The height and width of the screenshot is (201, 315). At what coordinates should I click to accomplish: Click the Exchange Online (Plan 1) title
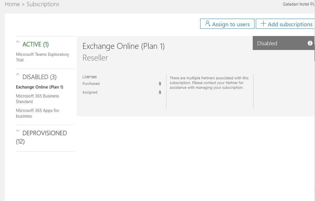[x=123, y=46]
